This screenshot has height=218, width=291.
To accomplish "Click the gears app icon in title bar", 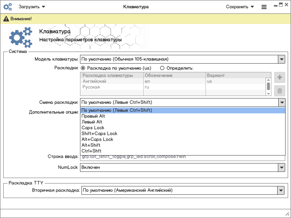I will (x=8, y=7).
